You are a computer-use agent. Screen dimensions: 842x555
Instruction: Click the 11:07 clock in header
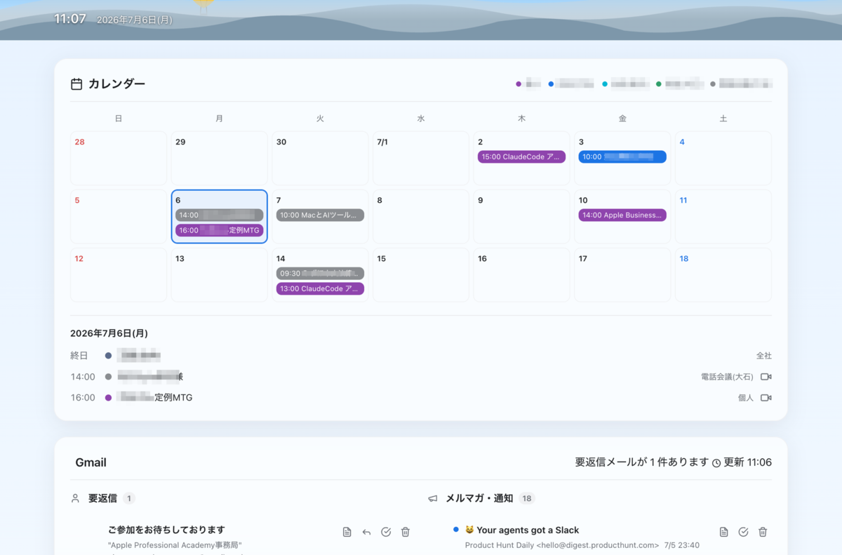70,19
